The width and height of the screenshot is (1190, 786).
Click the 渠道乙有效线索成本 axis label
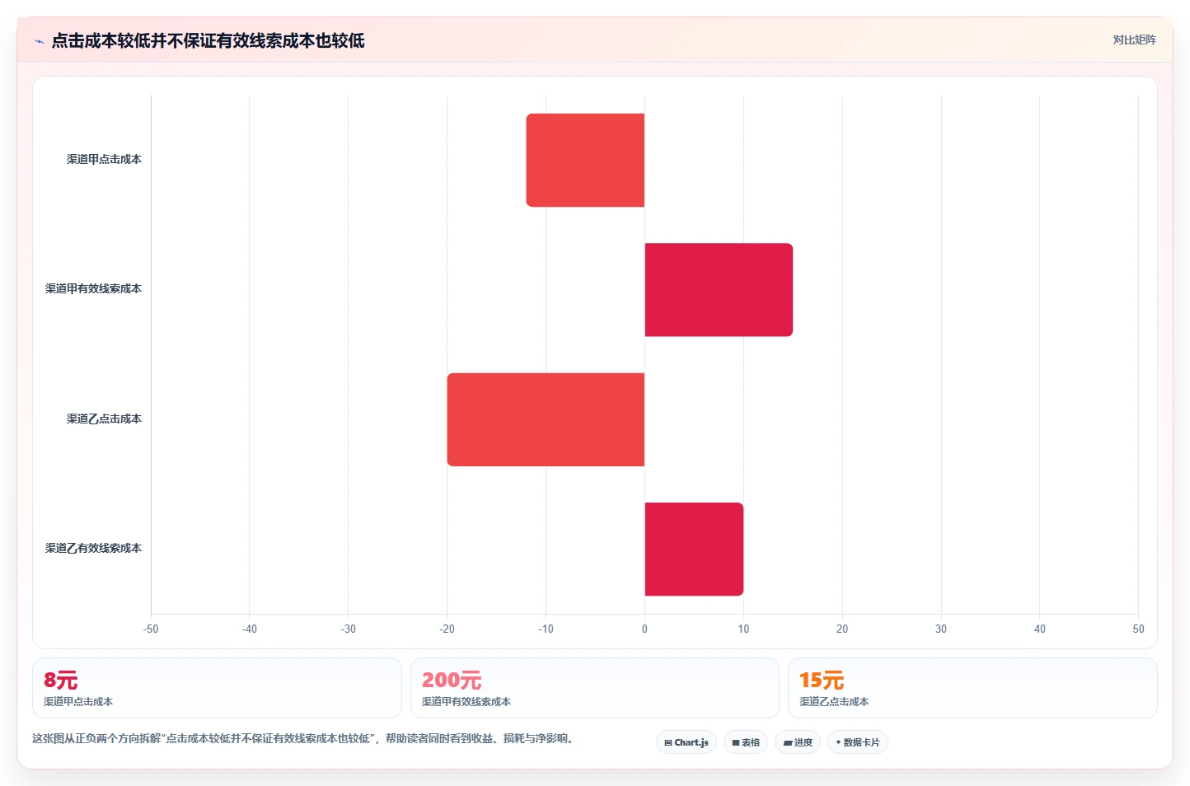tap(93, 548)
